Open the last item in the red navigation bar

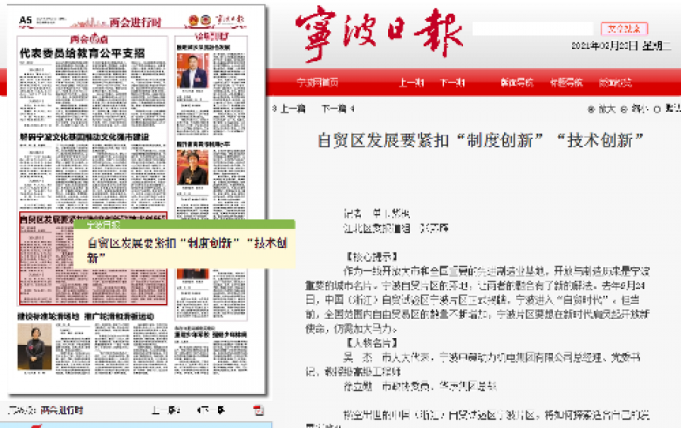[x=615, y=82]
